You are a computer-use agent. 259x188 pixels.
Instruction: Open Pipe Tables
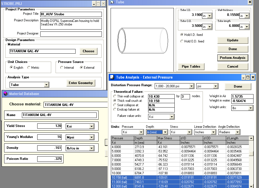[x=191, y=66]
